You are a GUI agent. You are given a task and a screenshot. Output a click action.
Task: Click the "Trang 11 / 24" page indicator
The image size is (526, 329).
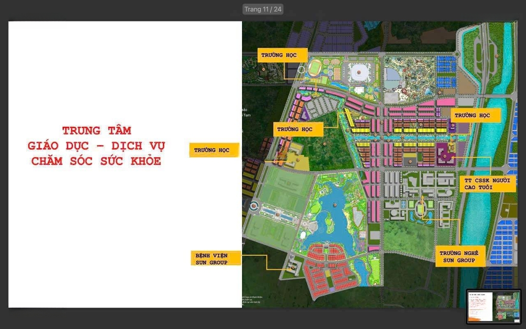pos(263,9)
